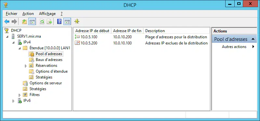Open the ? help menu
The width and height of the screenshot is (260, 121).
coord(61,14)
